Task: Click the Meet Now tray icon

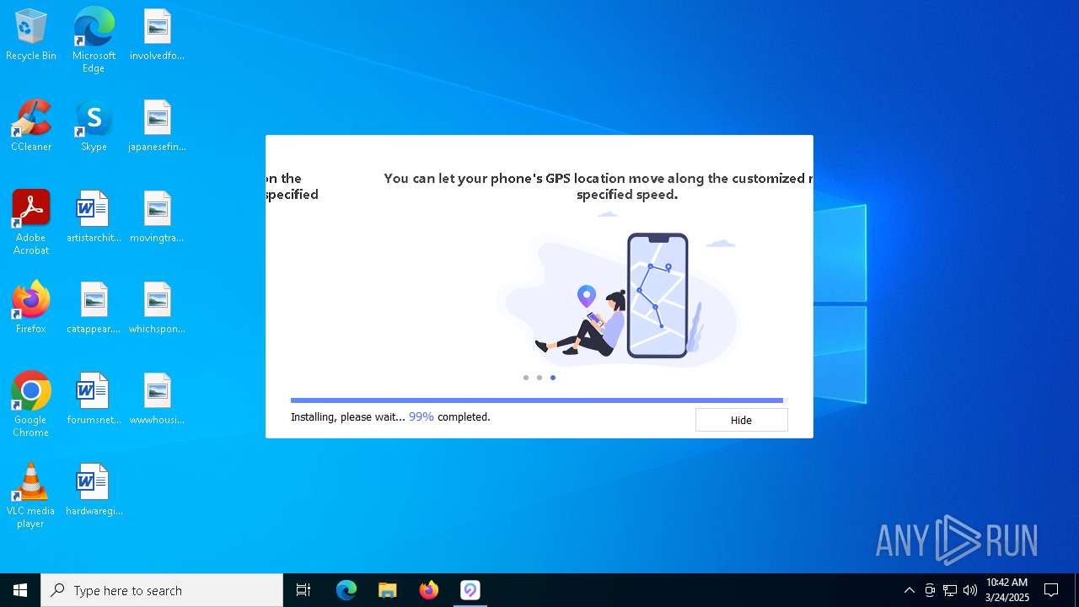Action: point(930,590)
